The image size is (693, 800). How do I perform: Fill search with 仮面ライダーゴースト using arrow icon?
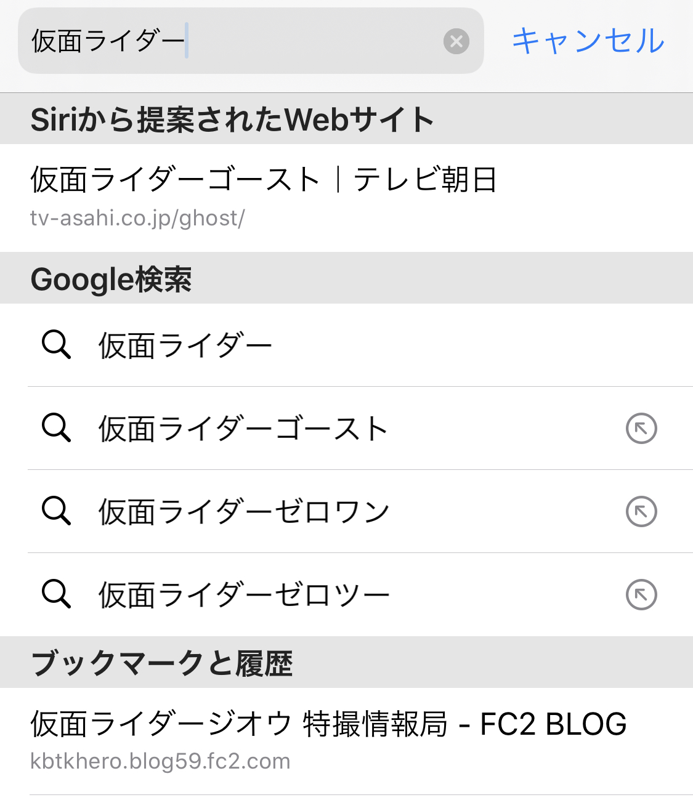click(x=641, y=428)
